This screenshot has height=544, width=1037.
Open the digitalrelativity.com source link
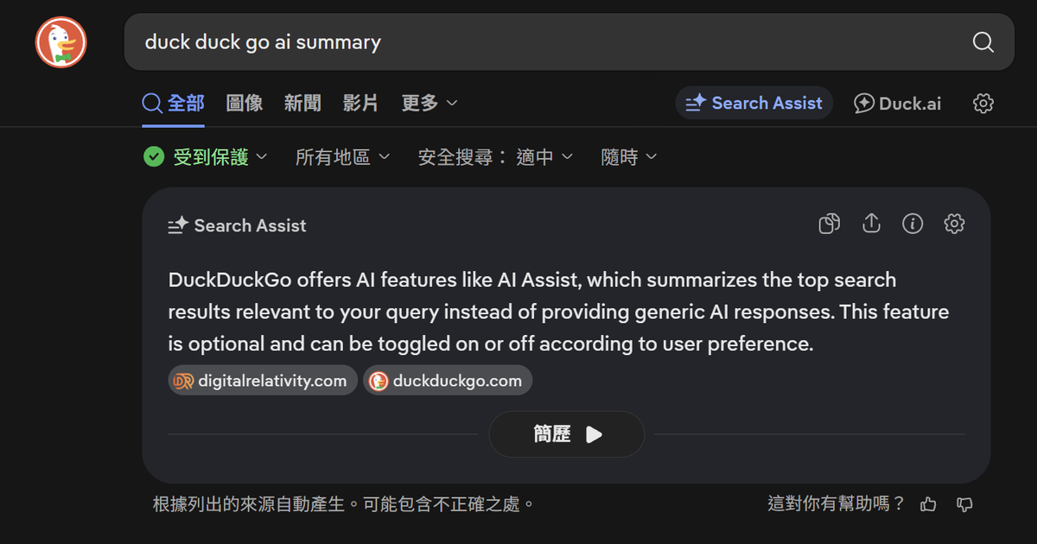tap(263, 381)
